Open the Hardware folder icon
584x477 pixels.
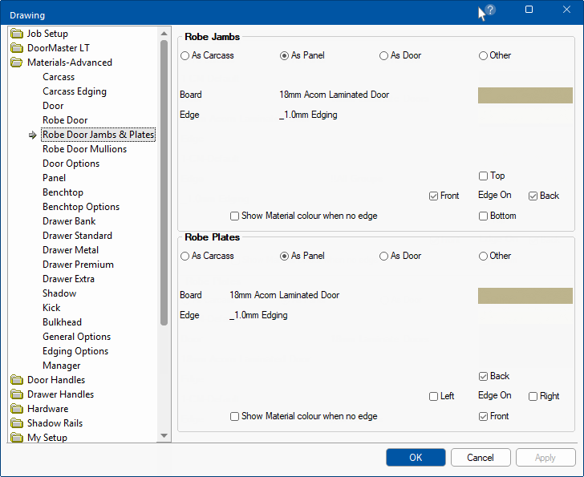pyautogui.click(x=17, y=409)
